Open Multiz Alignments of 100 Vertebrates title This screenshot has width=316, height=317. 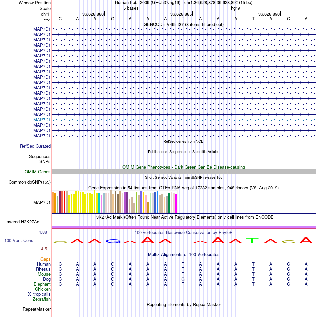[x=184, y=254]
